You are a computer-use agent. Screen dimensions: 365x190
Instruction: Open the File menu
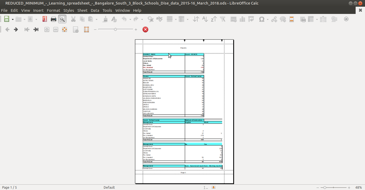coord(4,10)
